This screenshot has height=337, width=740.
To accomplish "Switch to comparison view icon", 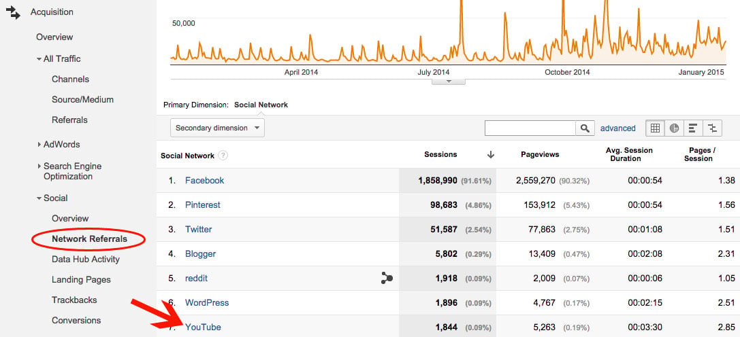I will [713, 128].
